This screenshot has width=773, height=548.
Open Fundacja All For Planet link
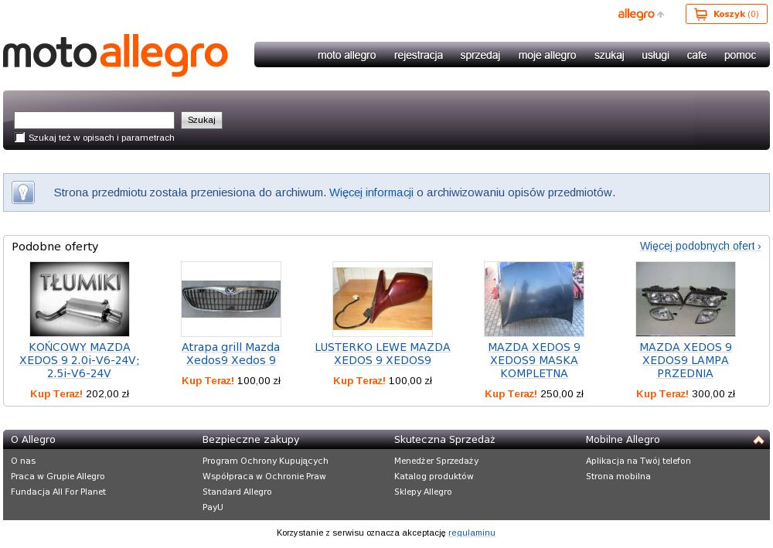click(x=58, y=492)
